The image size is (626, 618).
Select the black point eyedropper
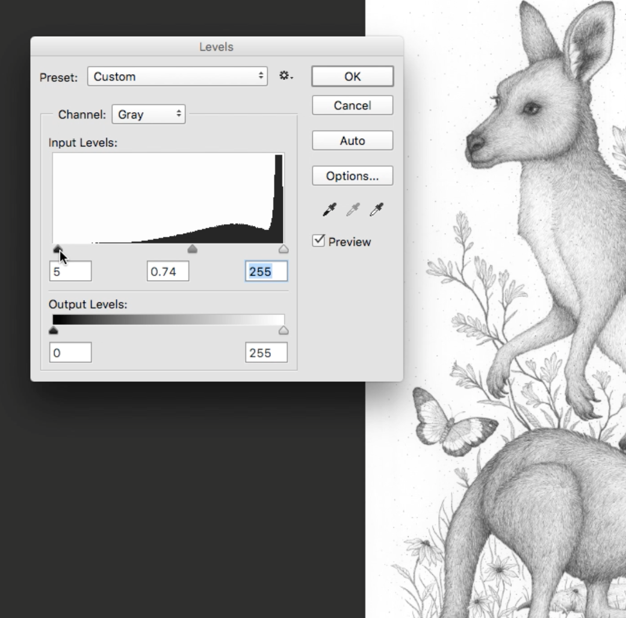tap(329, 210)
